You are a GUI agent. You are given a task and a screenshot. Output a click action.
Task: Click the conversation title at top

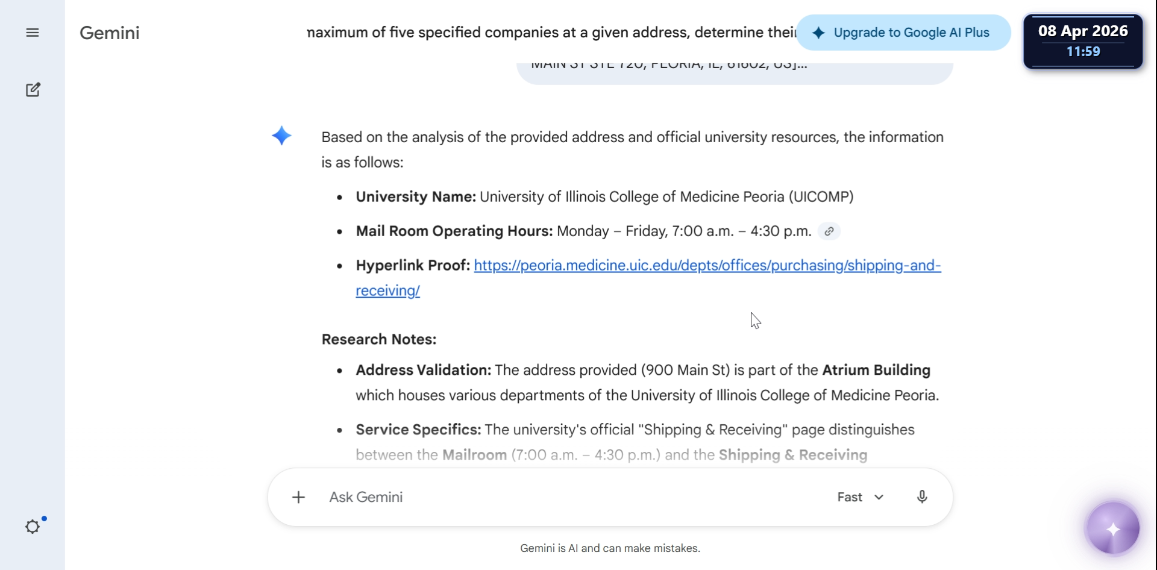click(551, 33)
